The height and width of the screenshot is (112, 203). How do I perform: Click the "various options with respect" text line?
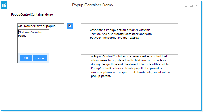(130, 72)
